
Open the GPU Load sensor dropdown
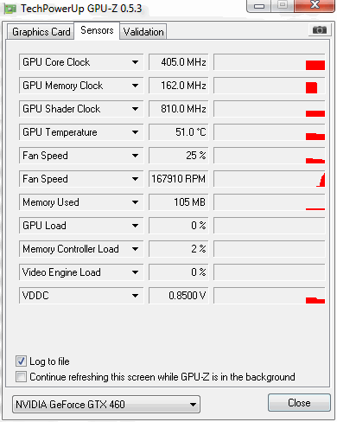pyautogui.click(x=135, y=226)
